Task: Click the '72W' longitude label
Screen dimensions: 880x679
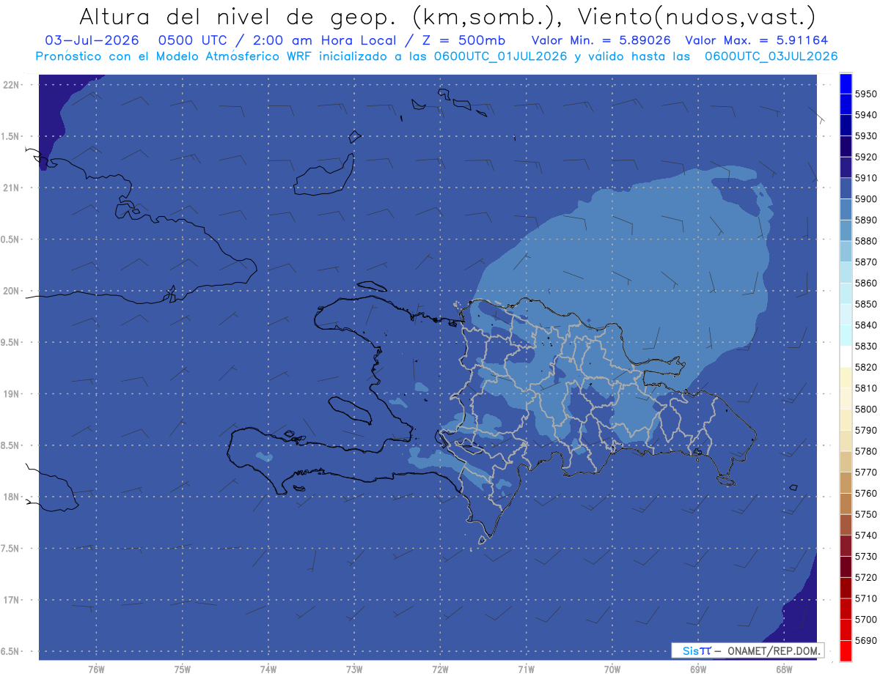Action: pyautogui.click(x=440, y=669)
